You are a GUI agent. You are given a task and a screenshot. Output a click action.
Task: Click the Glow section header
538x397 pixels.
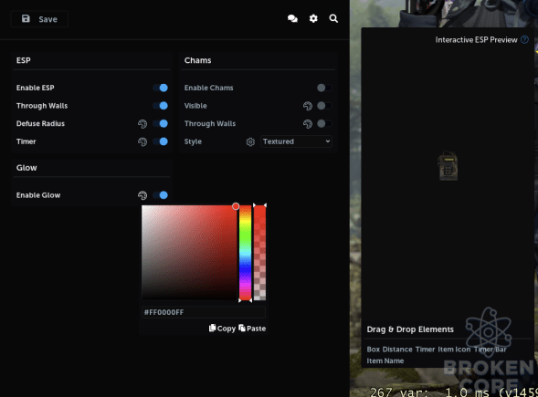click(x=26, y=168)
